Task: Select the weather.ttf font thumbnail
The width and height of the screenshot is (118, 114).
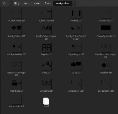Action: [x=106, y=65]
